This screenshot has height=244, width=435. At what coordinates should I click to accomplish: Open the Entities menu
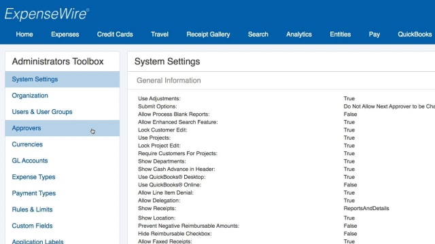pyautogui.click(x=340, y=35)
